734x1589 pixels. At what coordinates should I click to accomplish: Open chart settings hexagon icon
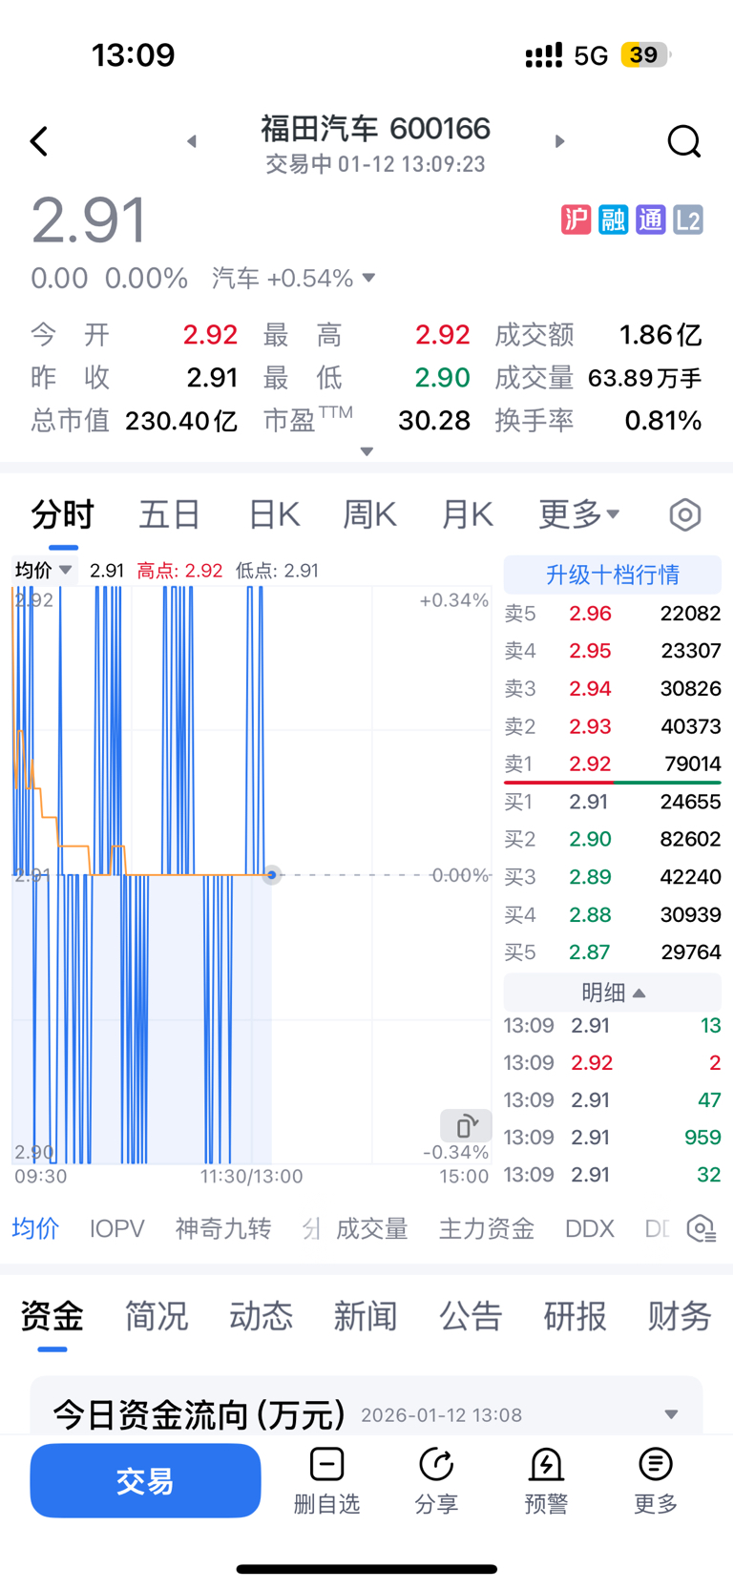click(x=684, y=515)
